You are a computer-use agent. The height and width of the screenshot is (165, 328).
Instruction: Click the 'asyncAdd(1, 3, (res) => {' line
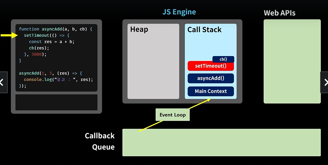coord(50,73)
